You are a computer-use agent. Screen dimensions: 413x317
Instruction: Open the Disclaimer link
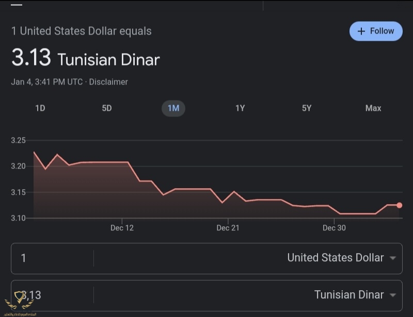tap(108, 82)
